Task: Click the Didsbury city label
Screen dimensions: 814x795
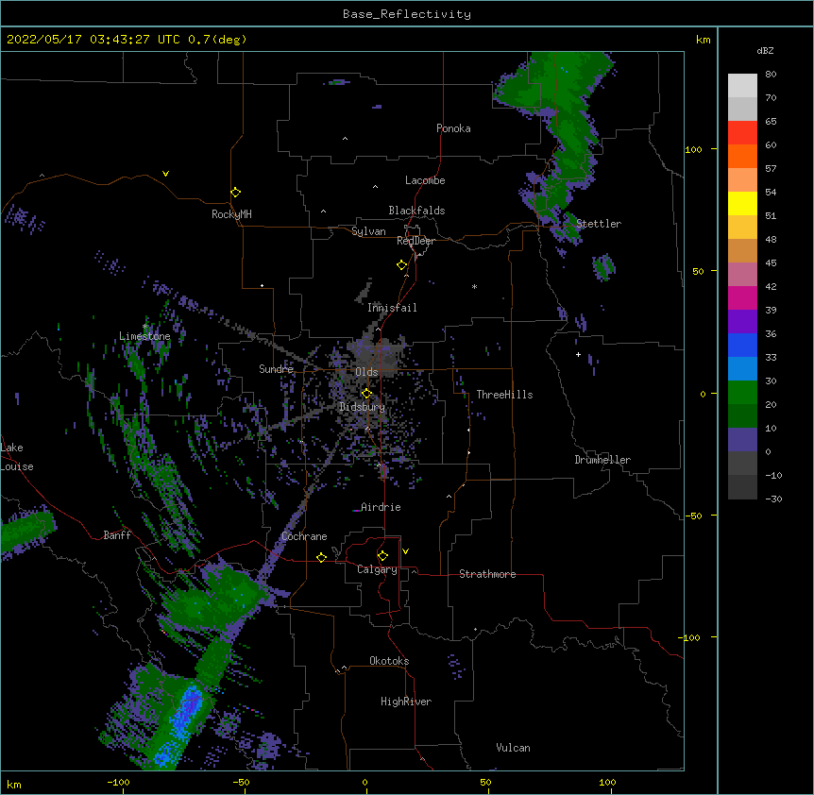Action: coord(363,407)
